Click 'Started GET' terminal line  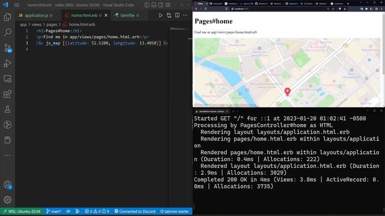[x=280, y=119]
